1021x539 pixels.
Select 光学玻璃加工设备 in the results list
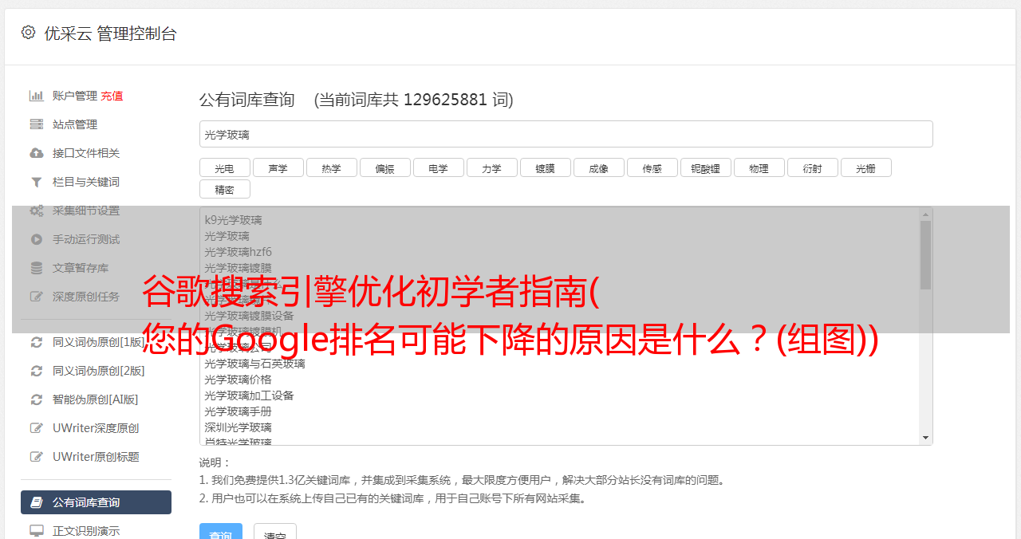pyautogui.click(x=249, y=395)
